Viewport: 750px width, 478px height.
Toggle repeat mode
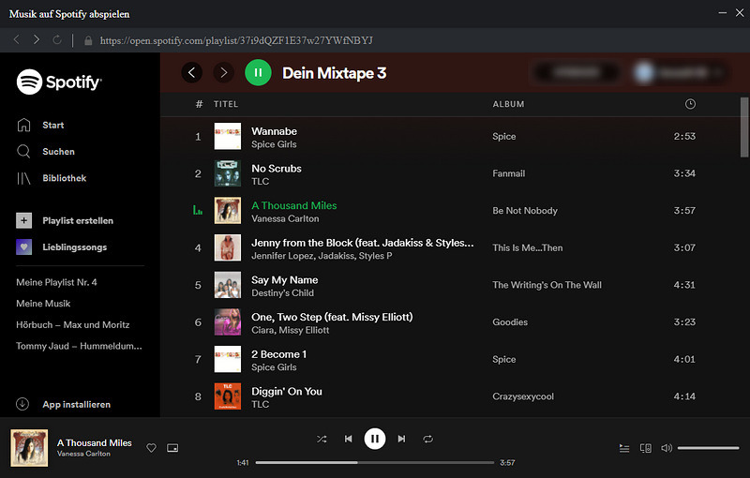(428, 439)
